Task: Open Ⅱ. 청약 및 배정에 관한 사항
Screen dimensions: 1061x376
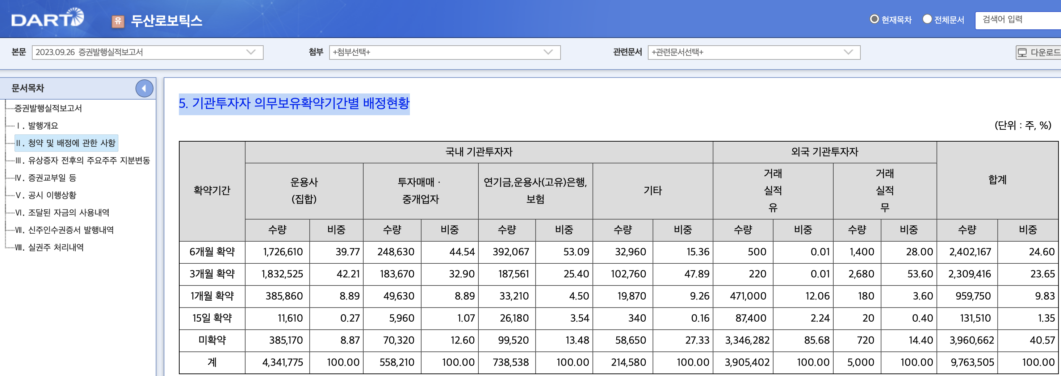Action: tap(66, 143)
